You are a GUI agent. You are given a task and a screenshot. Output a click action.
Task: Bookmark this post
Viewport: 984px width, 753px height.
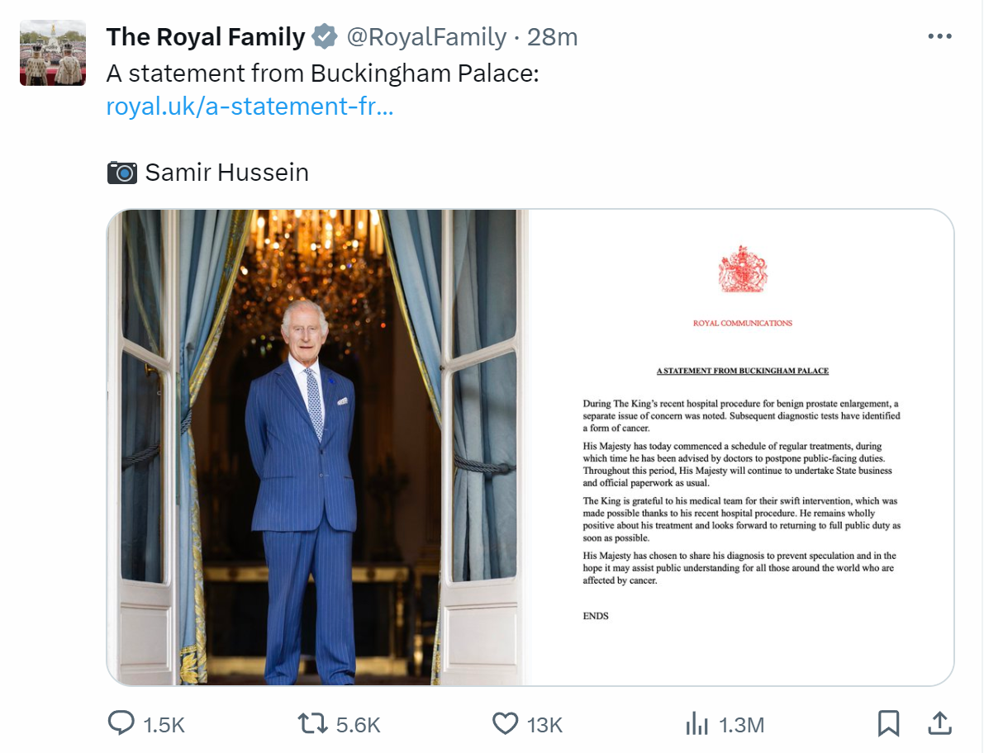click(x=888, y=723)
